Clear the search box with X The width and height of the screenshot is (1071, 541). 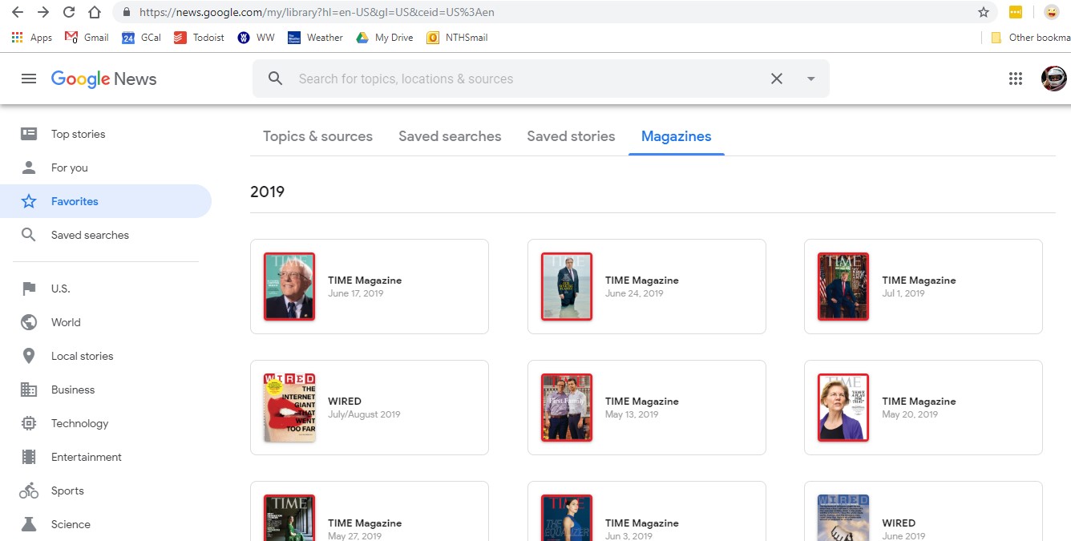776,79
